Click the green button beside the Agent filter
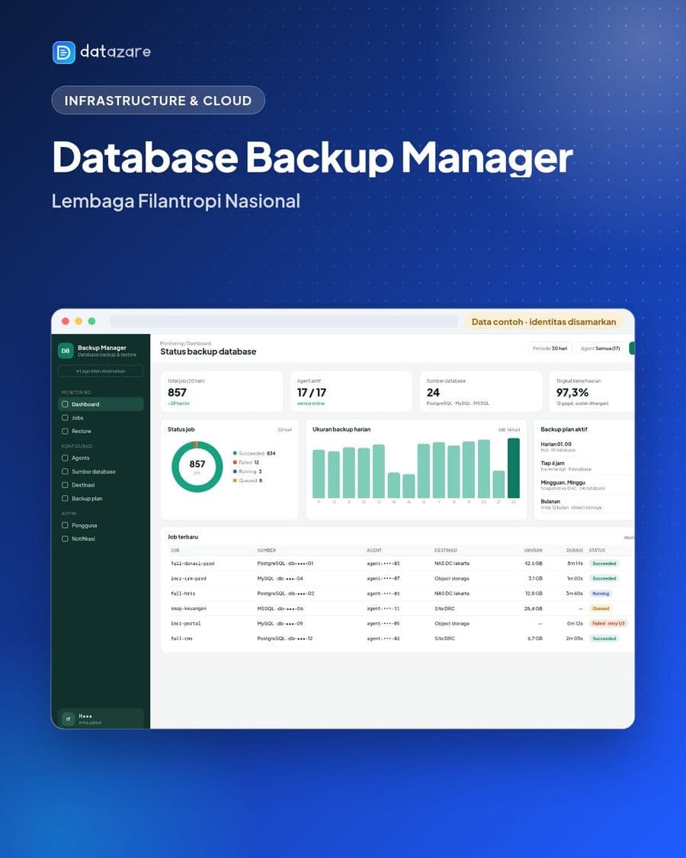Image resolution: width=686 pixels, height=858 pixels. point(632,348)
